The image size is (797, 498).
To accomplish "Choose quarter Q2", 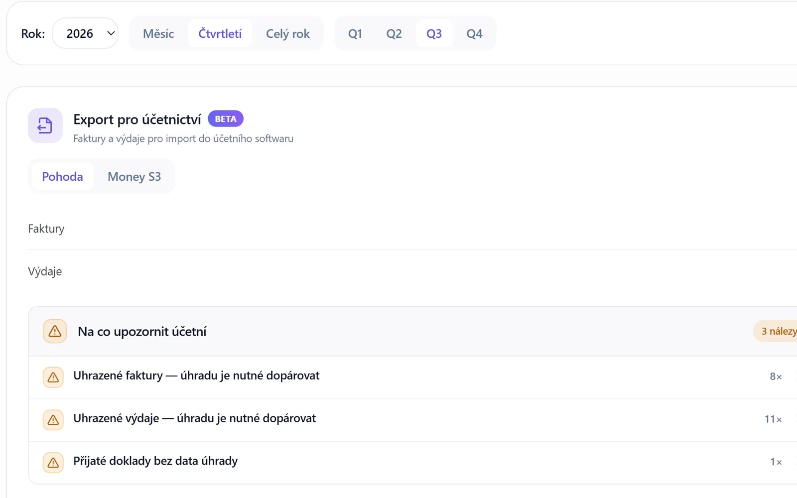I will (394, 33).
